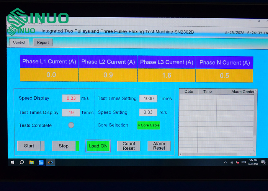
Task: Select the eye-icon app on taskbar
Action: 51,162
